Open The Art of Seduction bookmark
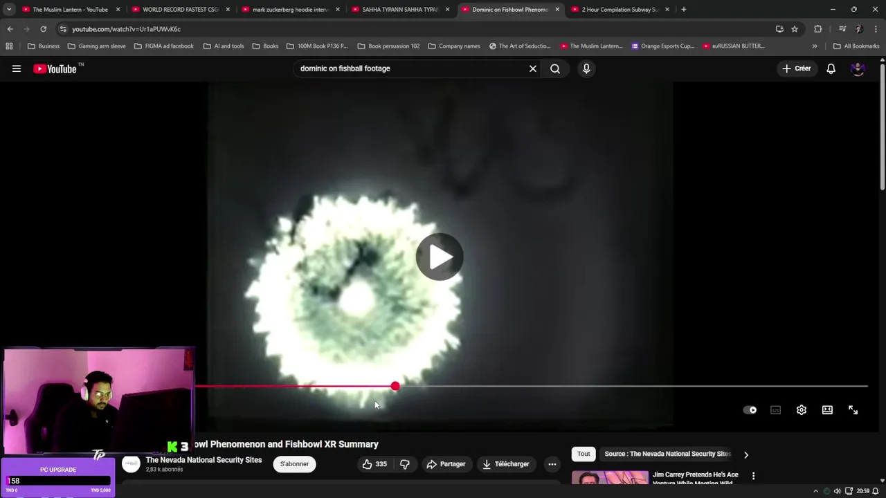This screenshot has height=498, width=886. pyautogui.click(x=520, y=46)
